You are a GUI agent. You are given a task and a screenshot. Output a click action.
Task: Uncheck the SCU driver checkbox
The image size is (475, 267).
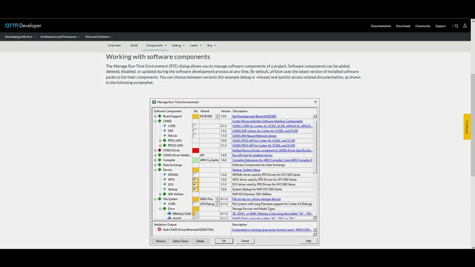pos(194,184)
